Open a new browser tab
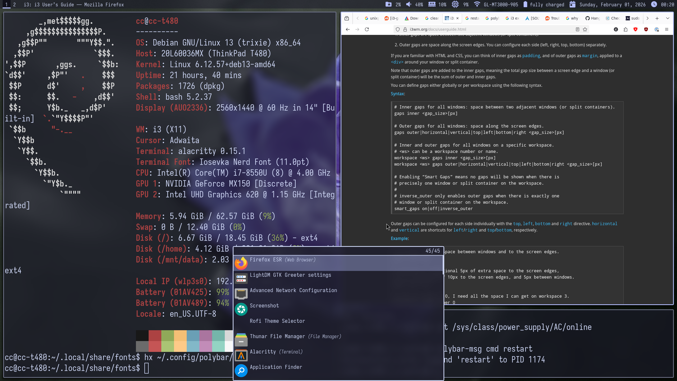 (x=657, y=18)
